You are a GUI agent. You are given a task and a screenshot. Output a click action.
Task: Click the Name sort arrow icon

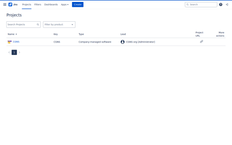tap(16, 34)
